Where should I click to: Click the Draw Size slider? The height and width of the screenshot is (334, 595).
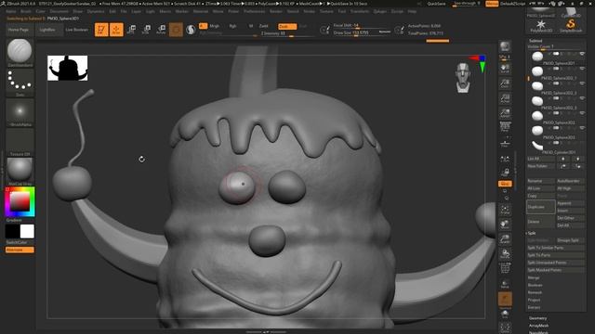coord(362,33)
